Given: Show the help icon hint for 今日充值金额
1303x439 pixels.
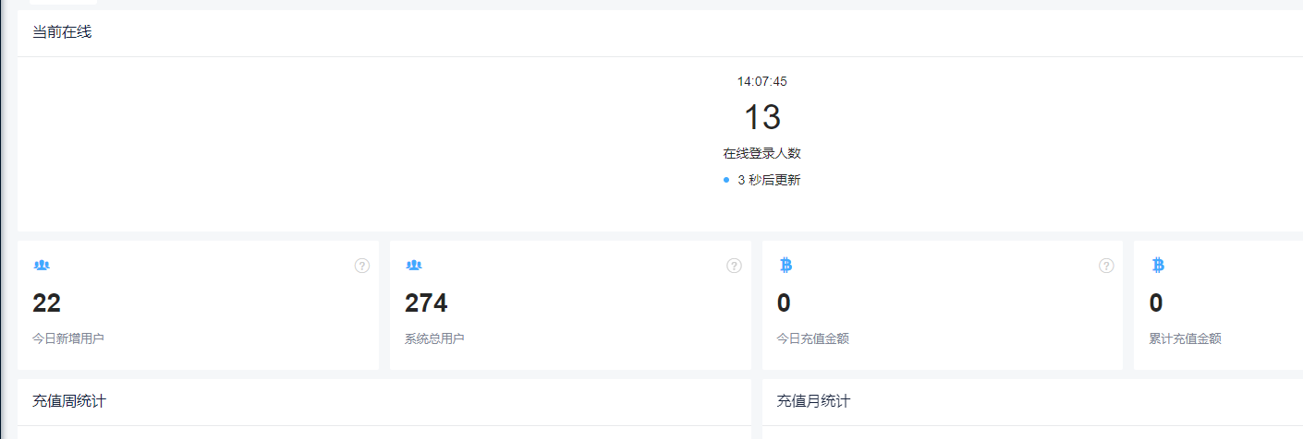Looking at the screenshot, I should click(1106, 266).
